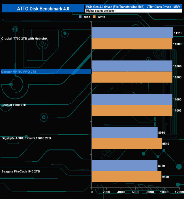Click the value label 8960
Viewport: 184px width, 199px height.
tap(161, 166)
